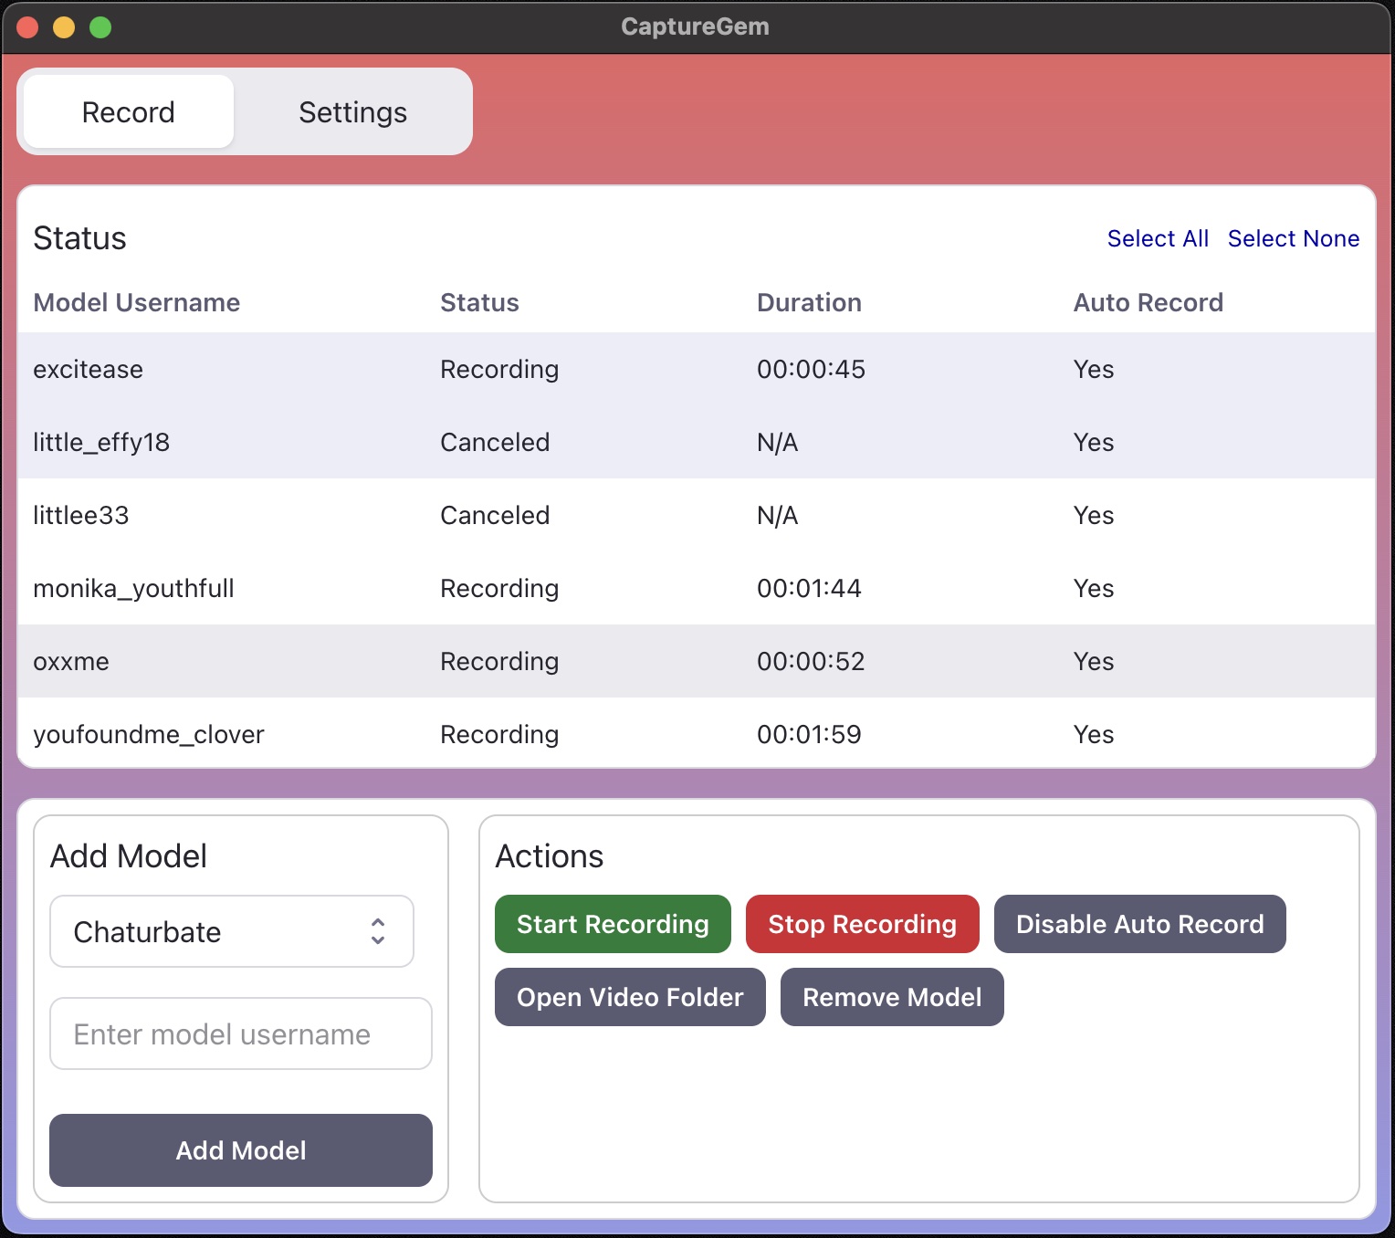Focus the Enter model username field

(240, 1033)
